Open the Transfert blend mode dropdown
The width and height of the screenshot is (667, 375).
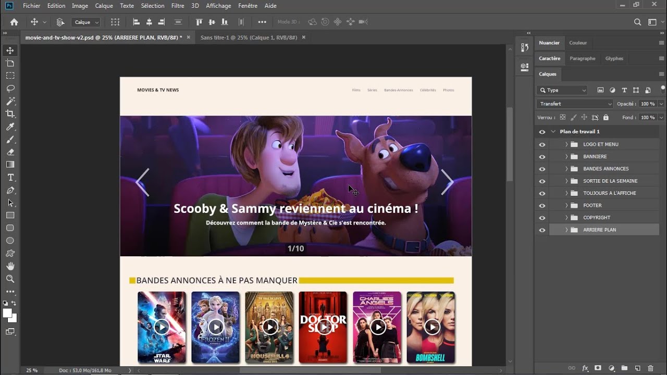pos(575,104)
